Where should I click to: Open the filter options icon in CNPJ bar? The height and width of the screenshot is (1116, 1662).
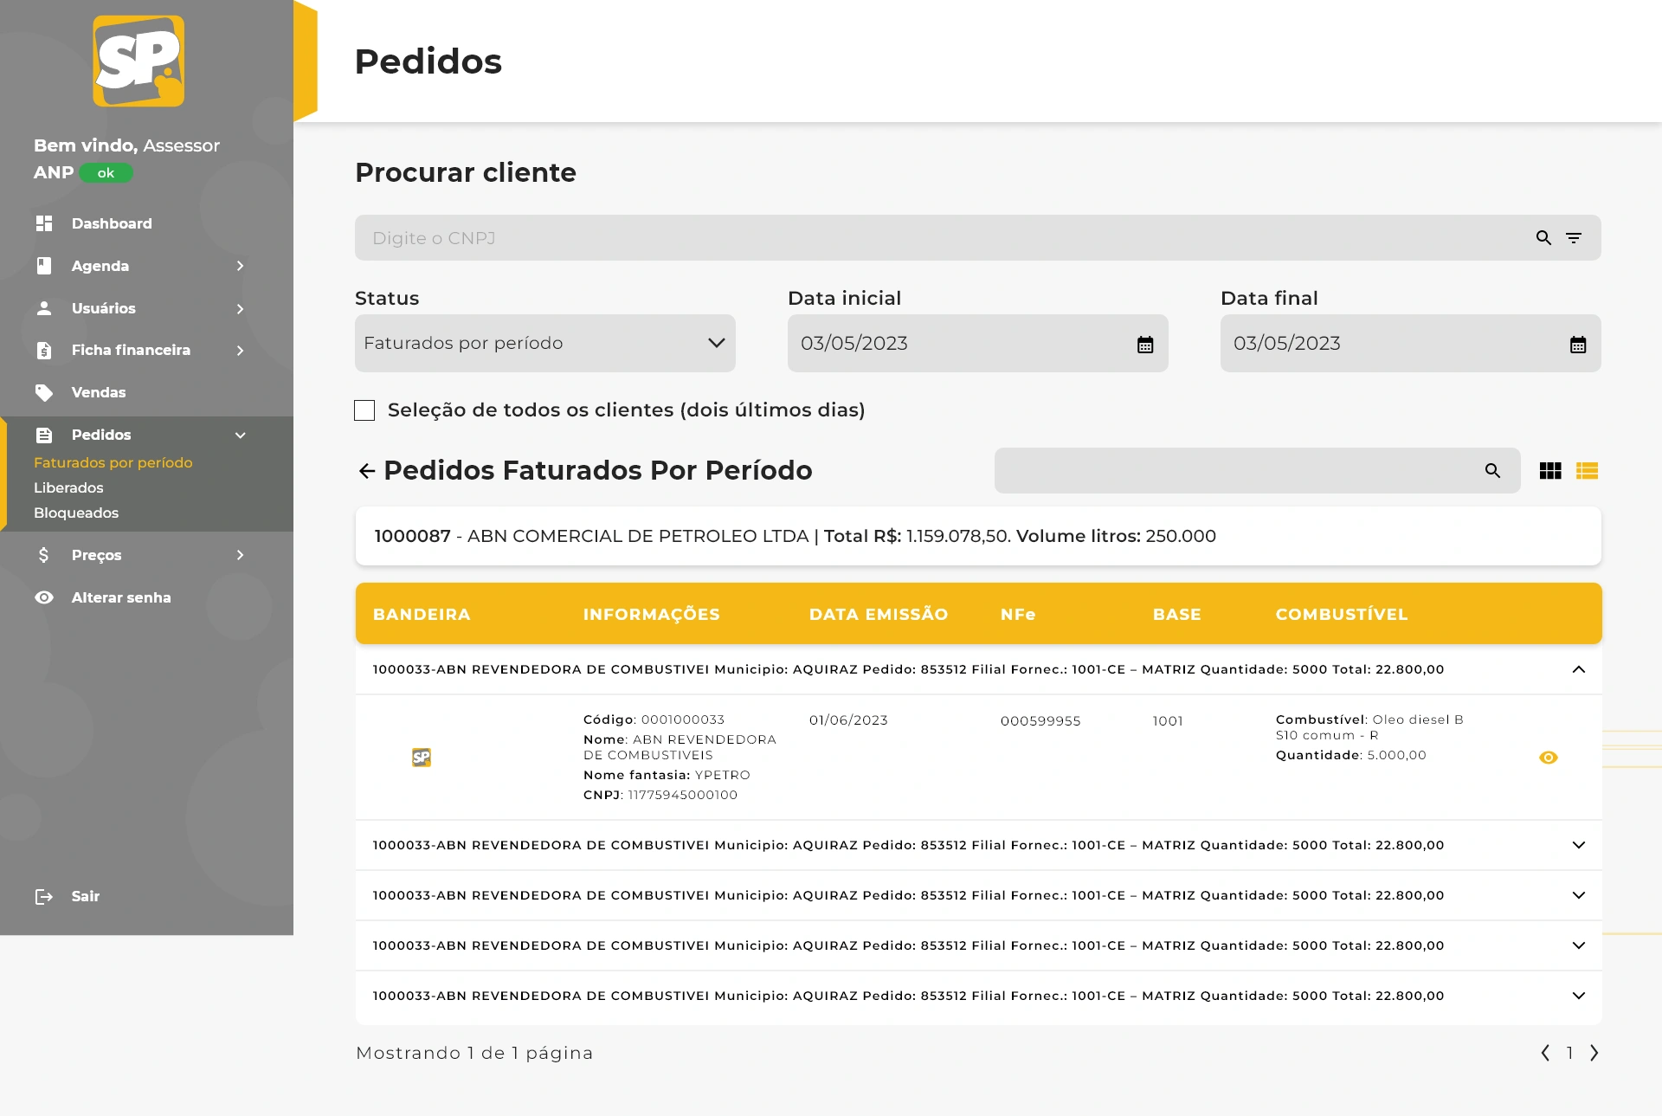click(1574, 238)
